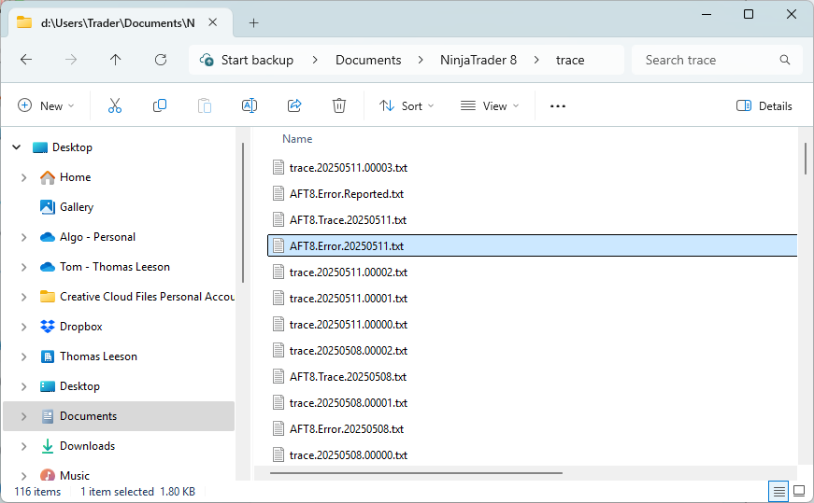Select file trace.20250511.00001.txt
The height and width of the screenshot is (503, 814).
click(349, 299)
